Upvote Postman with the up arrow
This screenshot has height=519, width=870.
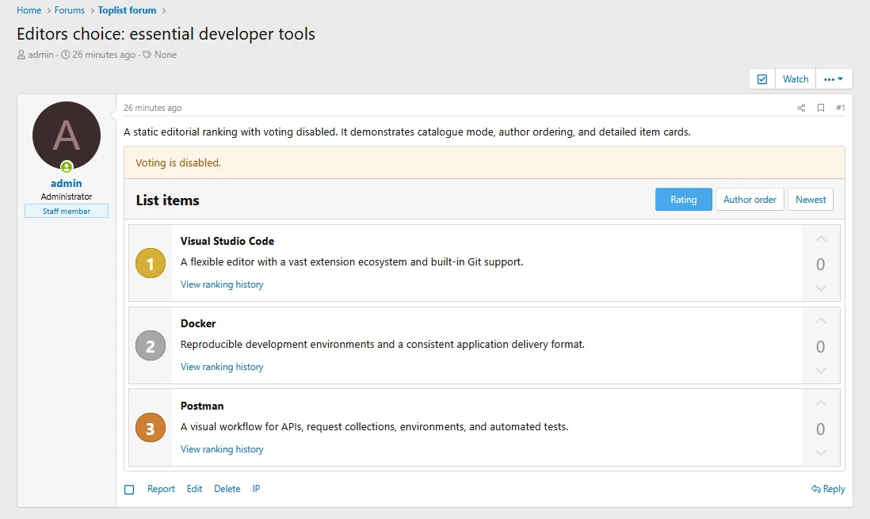821,403
